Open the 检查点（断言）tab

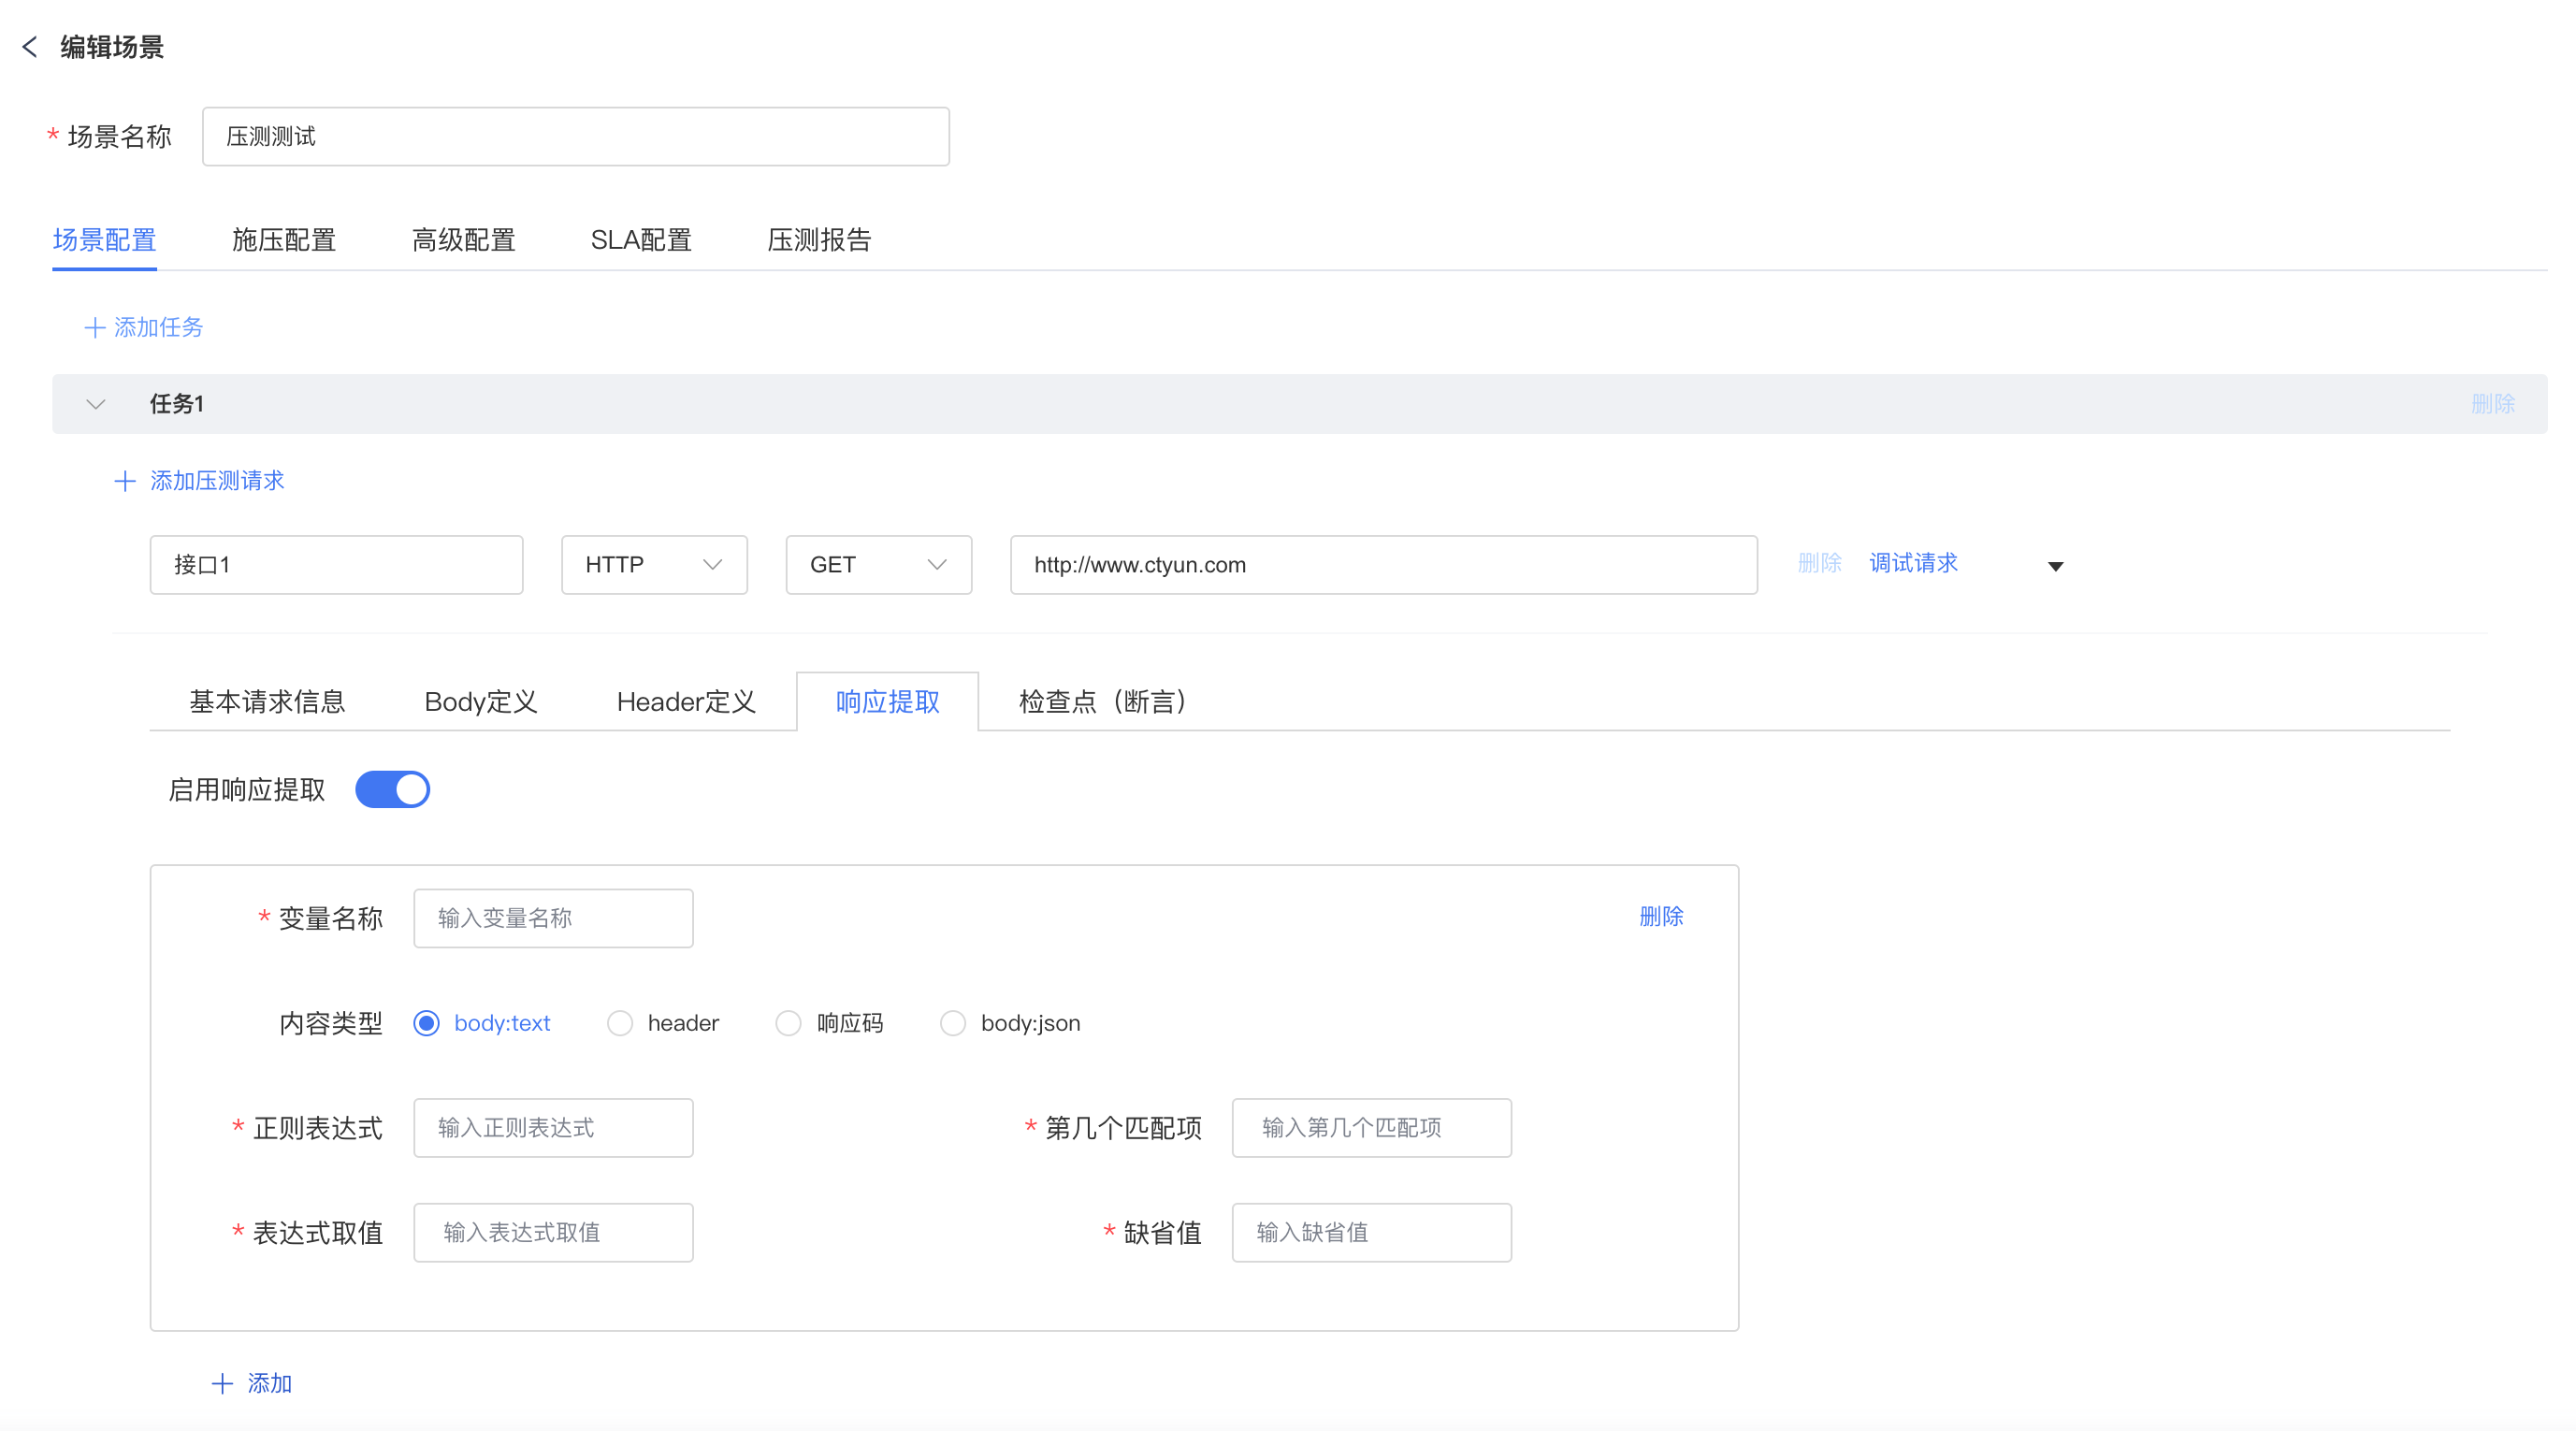[x=1102, y=702]
